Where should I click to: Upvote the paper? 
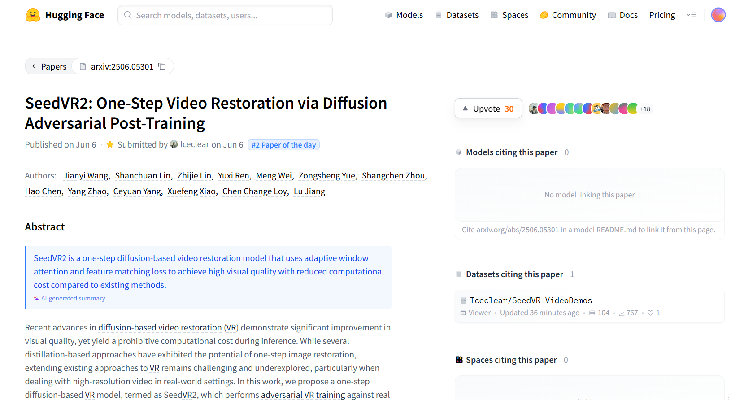(x=488, y=109)
